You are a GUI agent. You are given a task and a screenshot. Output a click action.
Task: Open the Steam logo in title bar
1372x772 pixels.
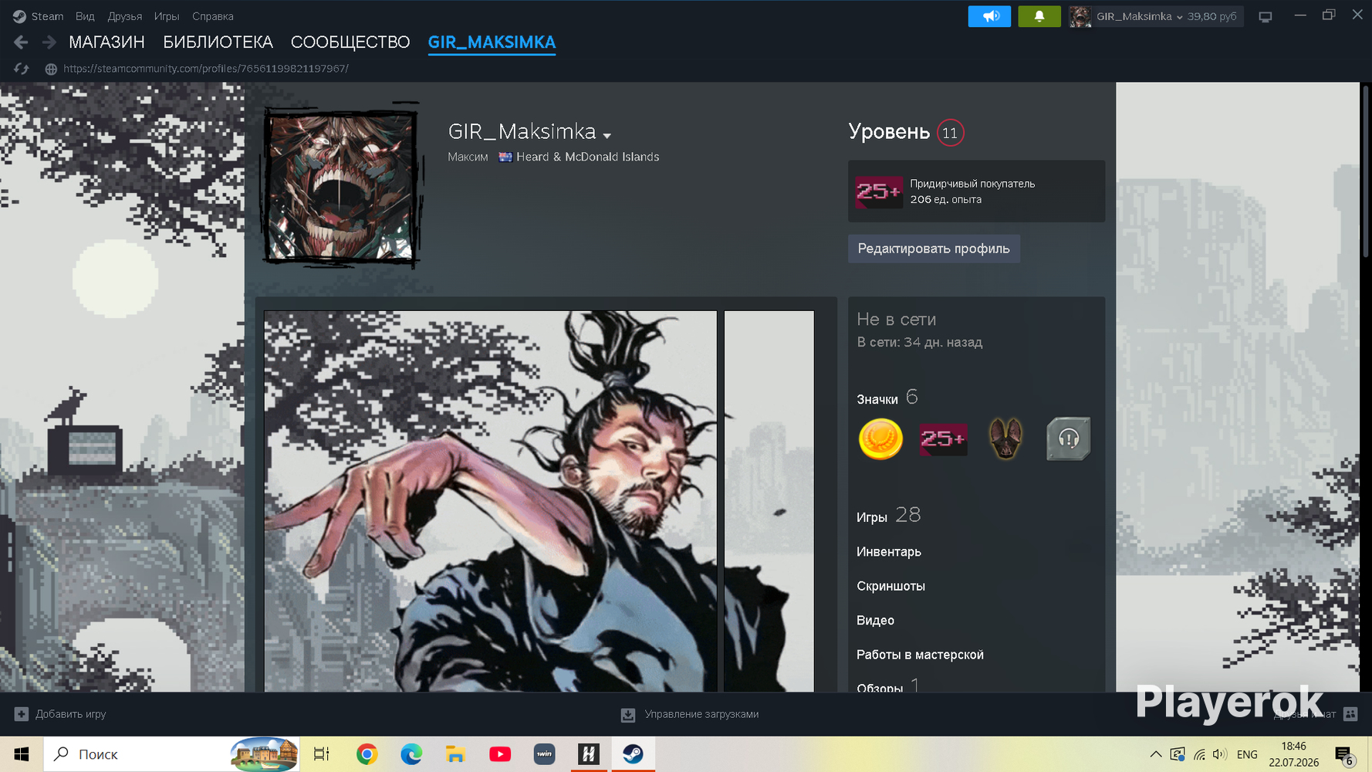pos(19,16)
